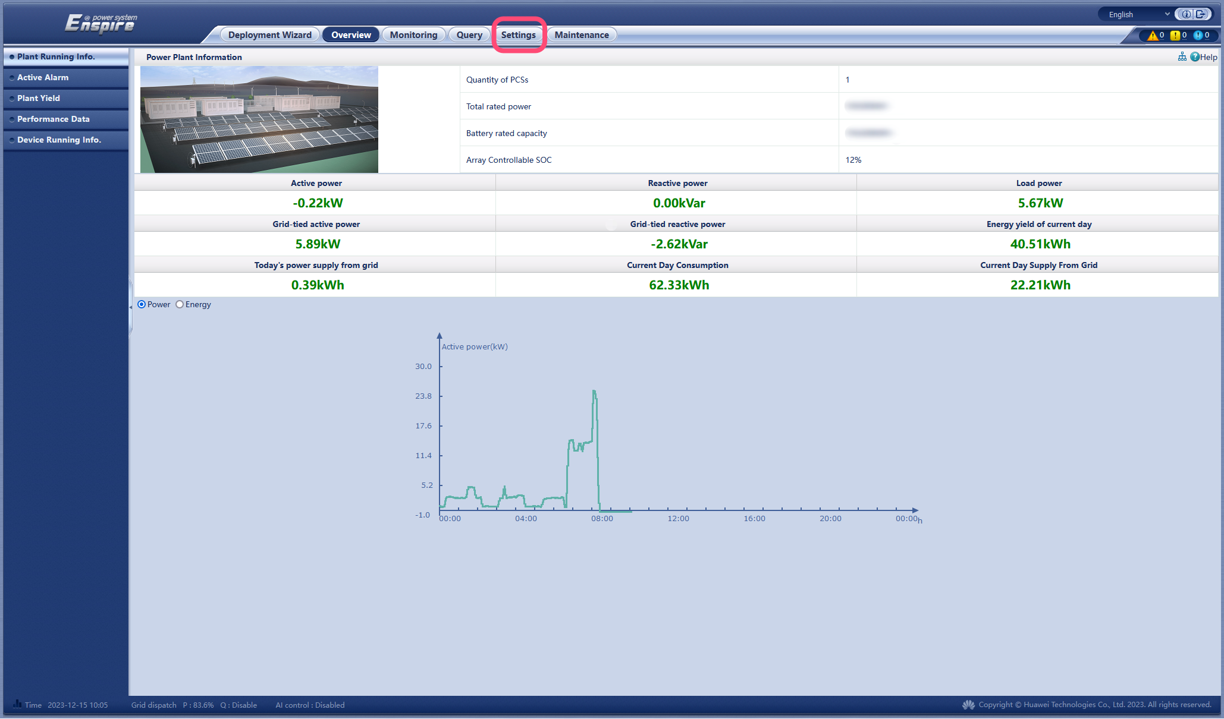Open the Settings tab
Screen dimensions: 1224x719
pyautogui.click(x=518, y=35)
